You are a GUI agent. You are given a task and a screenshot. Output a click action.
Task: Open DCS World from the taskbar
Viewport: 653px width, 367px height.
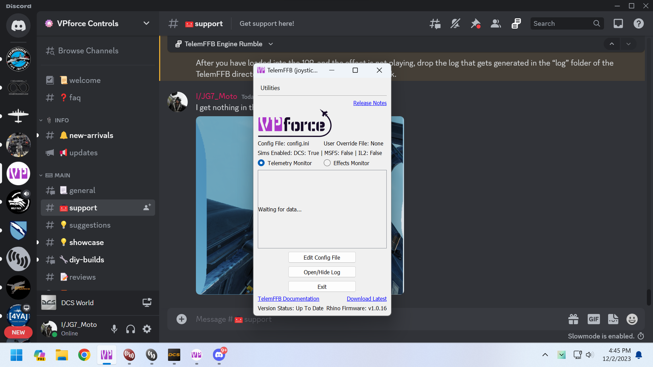[x=174, y=355]
